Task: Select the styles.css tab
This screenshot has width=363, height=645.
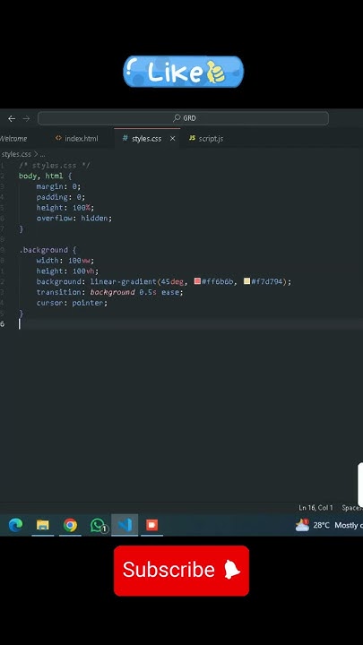Action: click(146, 139)
